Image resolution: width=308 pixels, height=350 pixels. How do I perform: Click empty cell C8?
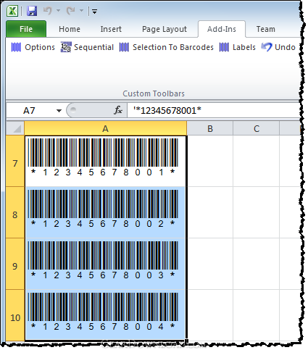pyautogui.click(x=257, y=212)
